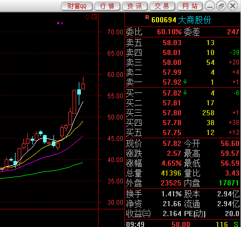Viewport: 241px width, 227px height.
Task: Select stock name 大商股份
Action: click(x=194, y=20)
